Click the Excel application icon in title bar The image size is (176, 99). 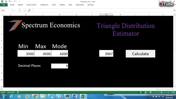click(x=2, y=1)
